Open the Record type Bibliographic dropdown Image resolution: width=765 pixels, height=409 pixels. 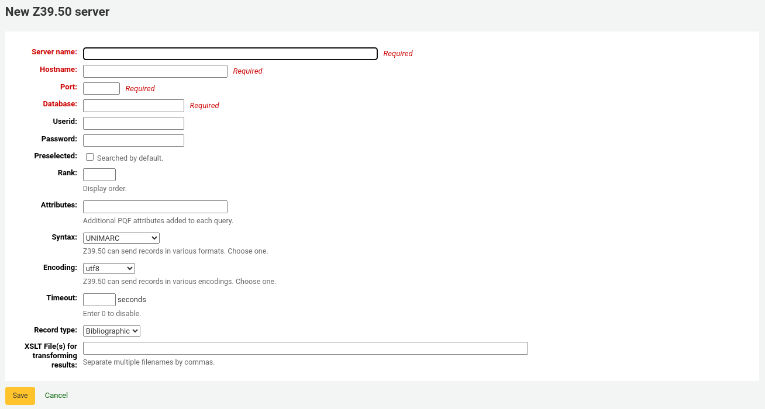pyautogui.click(x=112, y=331)
